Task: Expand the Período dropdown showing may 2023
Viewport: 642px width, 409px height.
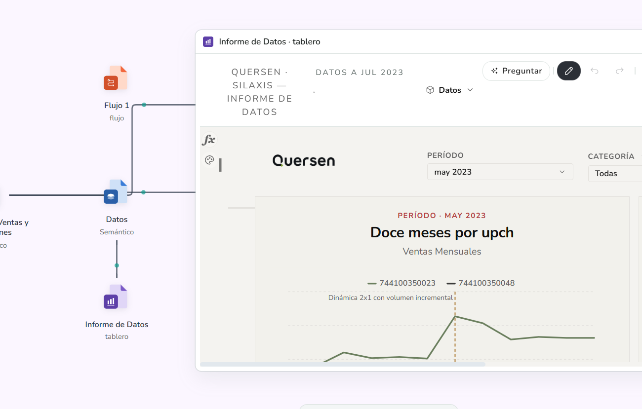Action: point(500,172)
